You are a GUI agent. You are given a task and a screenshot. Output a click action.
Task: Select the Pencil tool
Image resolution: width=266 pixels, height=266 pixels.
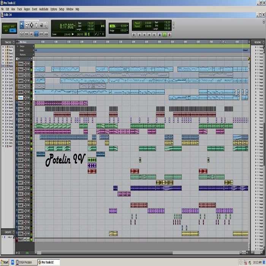(x=46, y=25)
